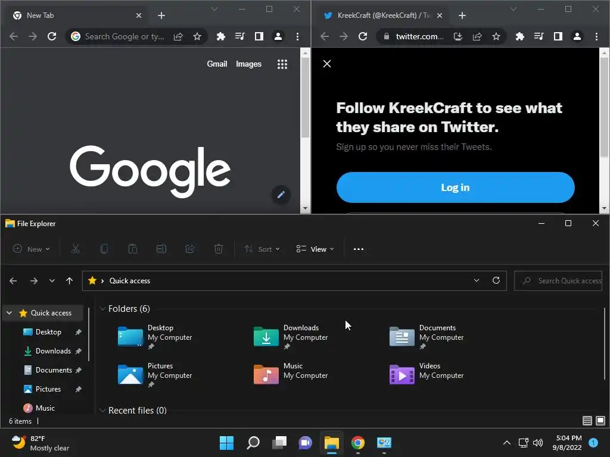The image size is (610, 457).
Task: Click the Share icon in File Explorer toolbar
Action: (x=190, y=249)
